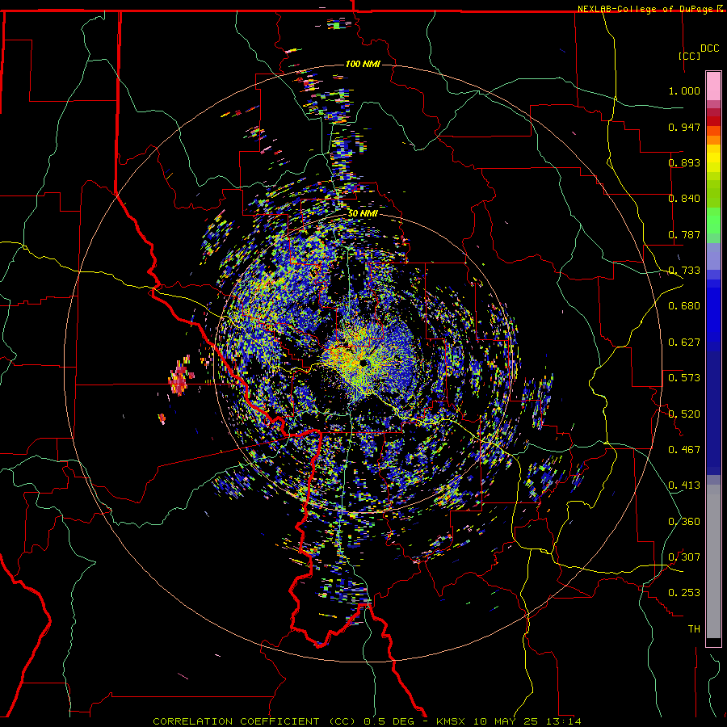Click the black radar site dot at center
The height and width of the screenshot is (727, 727).
tap(363, 363)
